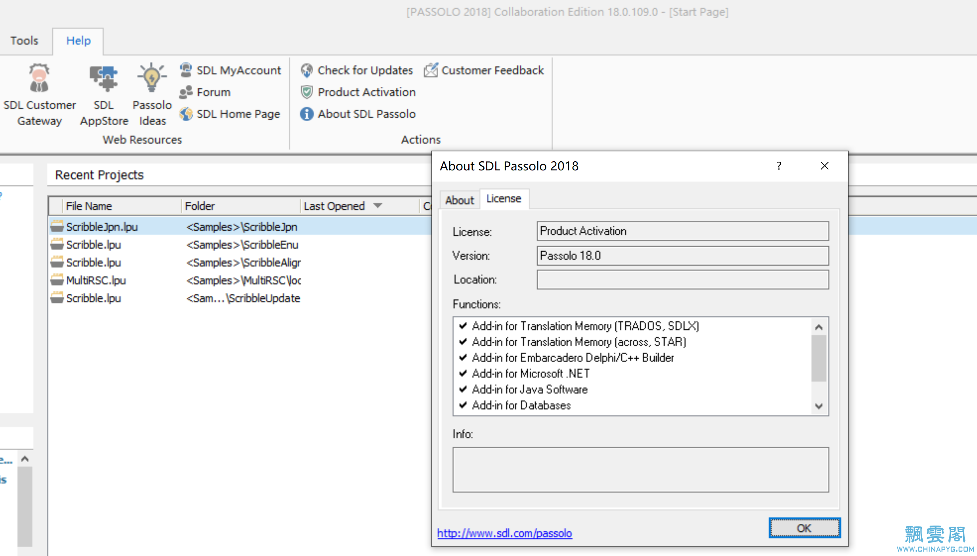Open the Forum link icon
The image size is (977, 556).
[x=186, y=92]
